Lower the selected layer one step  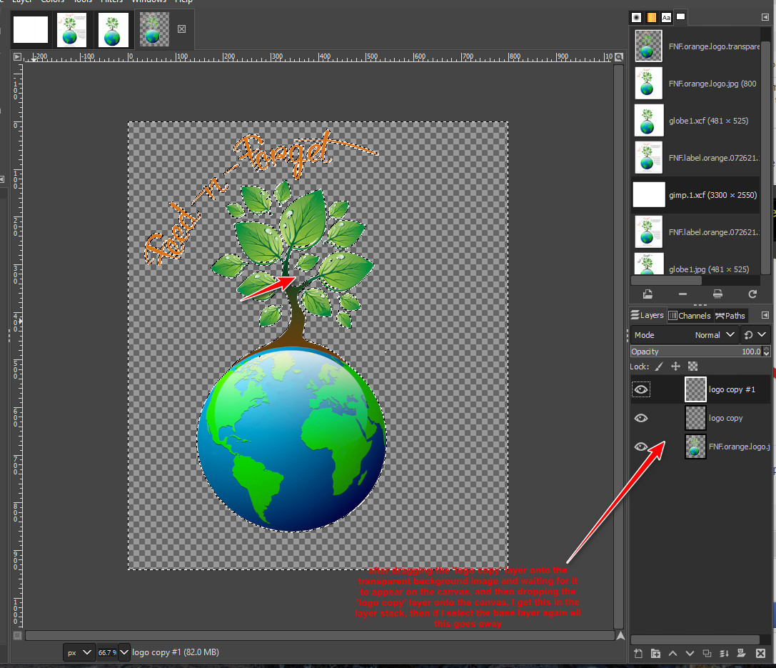pyautogui.click(x=690, y=653)
